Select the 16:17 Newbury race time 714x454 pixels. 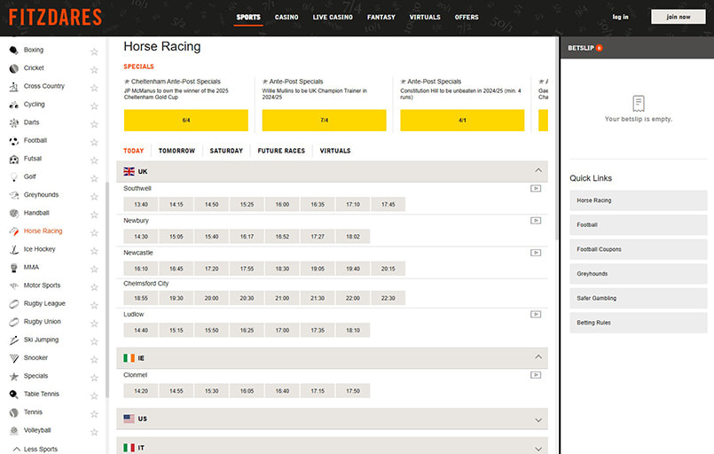(247, 237)
